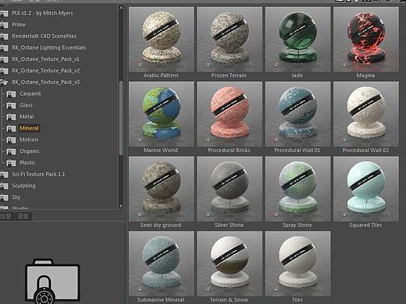
Task: Select the Procedural Wall 02 material thumbnail
Action: (366, 114)
